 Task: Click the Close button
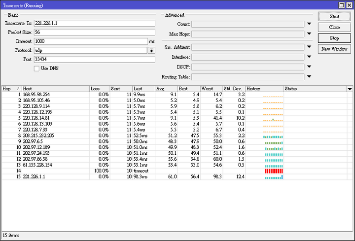pos(334,27)
